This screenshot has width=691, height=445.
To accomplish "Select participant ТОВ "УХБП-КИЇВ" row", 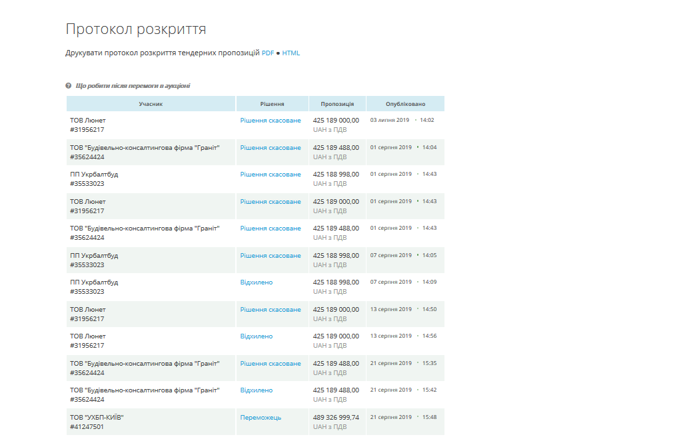I will [255, 422].
